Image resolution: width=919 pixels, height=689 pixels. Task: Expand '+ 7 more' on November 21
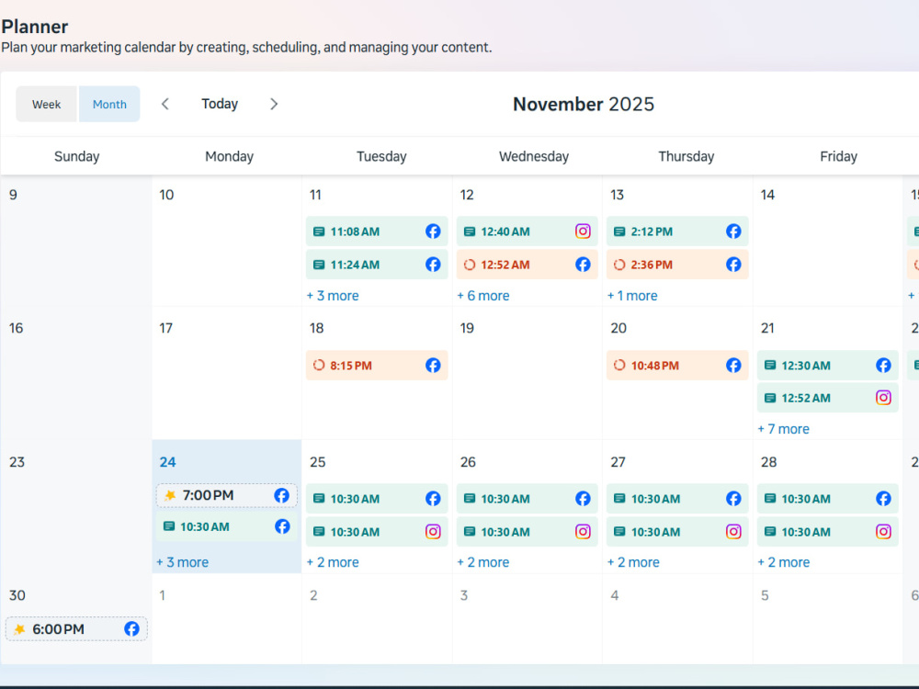[784, 429]
